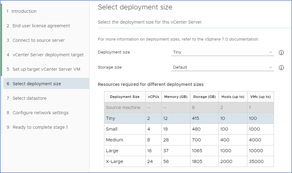Click the 700 storage value for Medium

(x=196, y=140)
